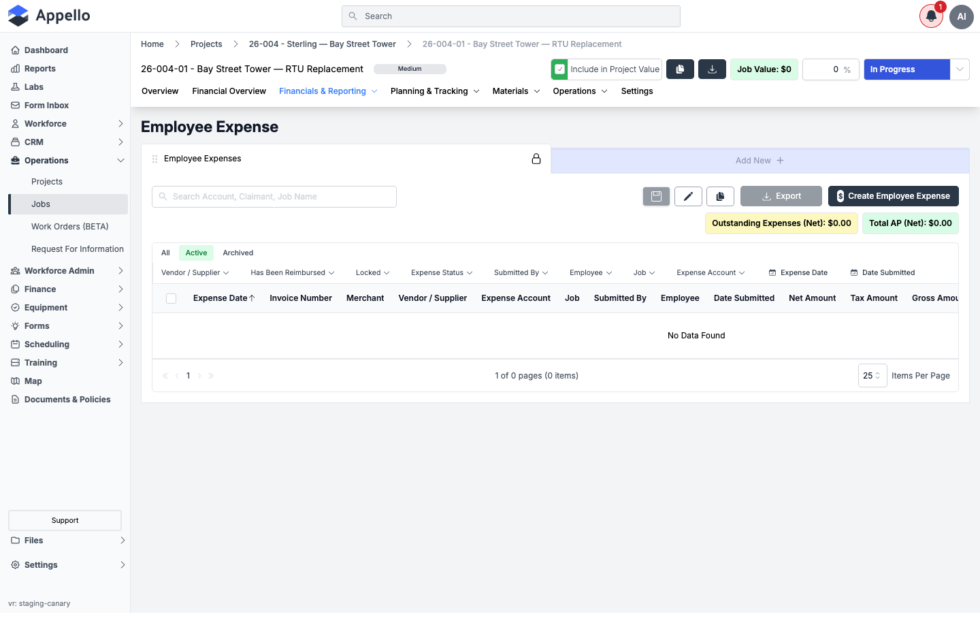The height and width of the screenshot is (625, 980).
Task: Click Create Employee Expense button
Action: pos(894,196)
